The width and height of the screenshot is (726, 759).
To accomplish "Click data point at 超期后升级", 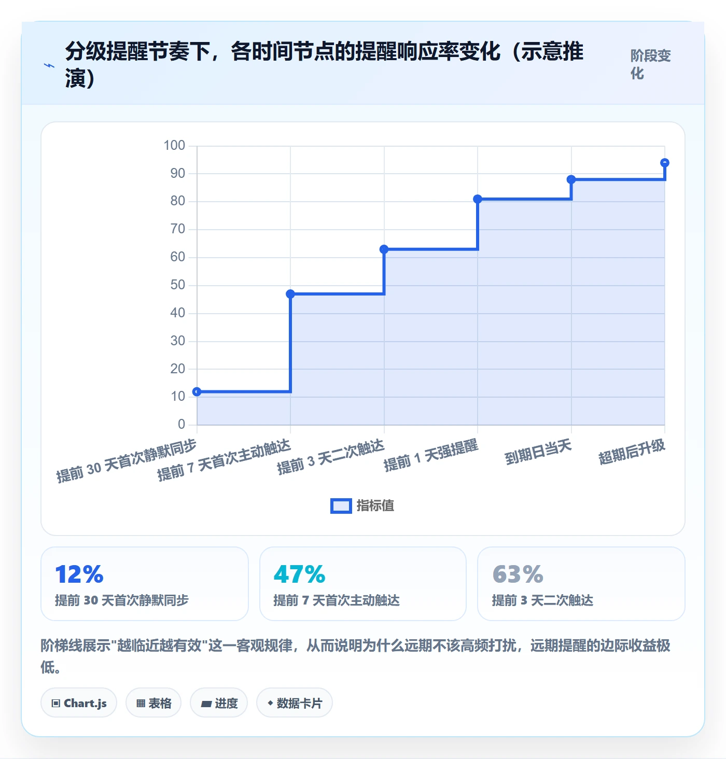I will 665,163.
